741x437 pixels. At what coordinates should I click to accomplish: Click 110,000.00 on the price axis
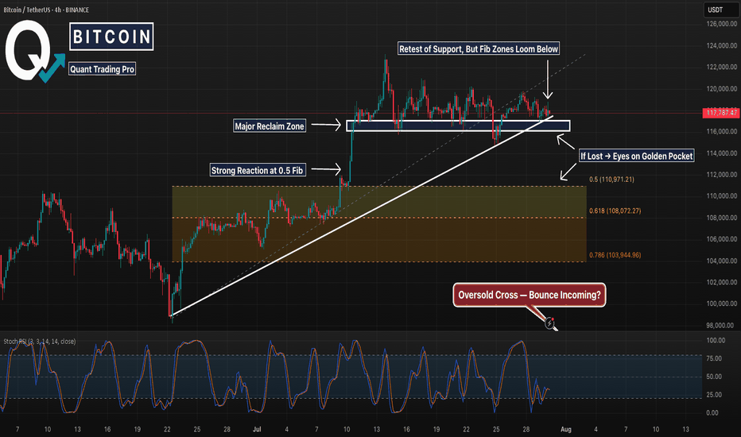click(722, 196)
